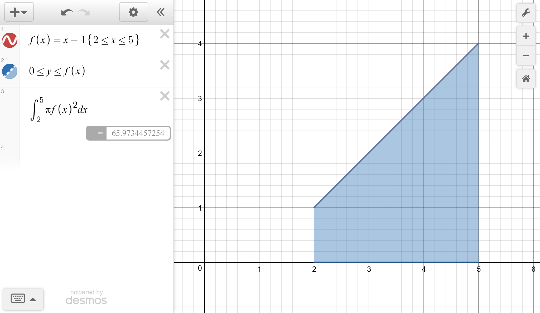Expand the keypad using the up arrow
The height and width of the screenshot is (313, 540).
[33, 299]
